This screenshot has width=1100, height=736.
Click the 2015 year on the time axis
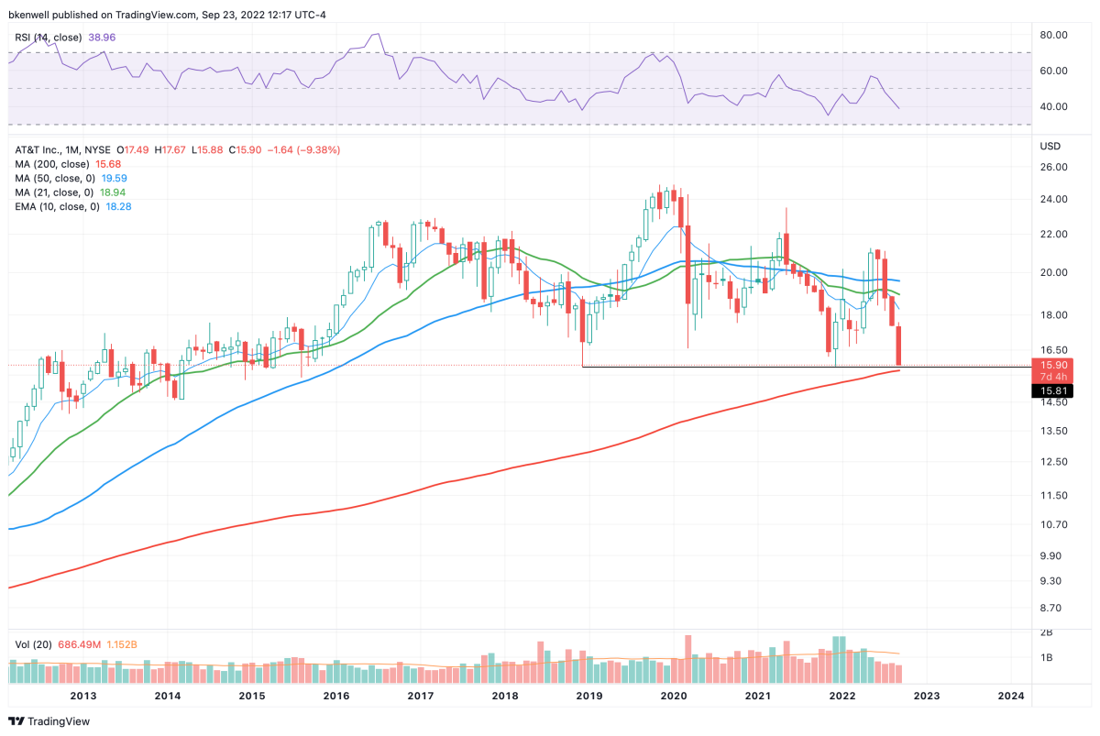point(252,697)
